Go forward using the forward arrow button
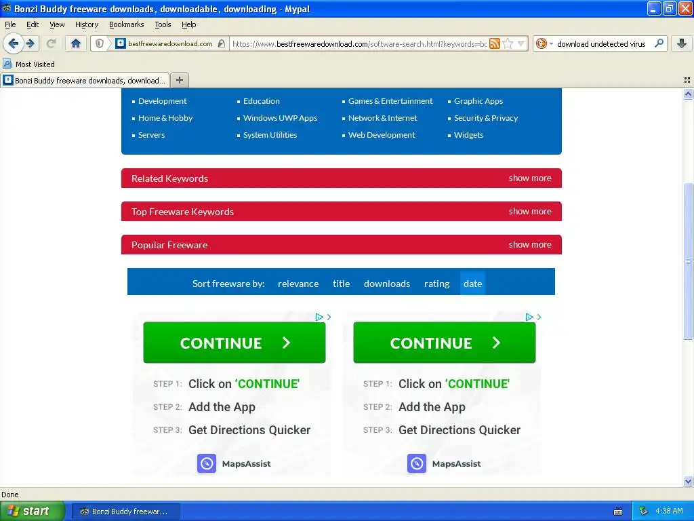Image resolution: width=694 pixels, height=521 pixels. point(30,43)
